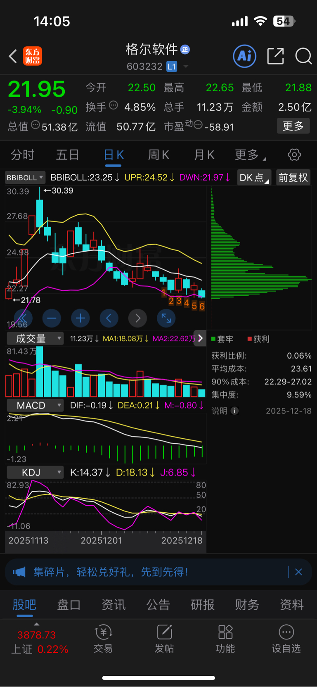Image resolution: width=317 pixels, height=687 pixels.
Task: Open the search magnifier icon
Action: [x=303, y=56]
